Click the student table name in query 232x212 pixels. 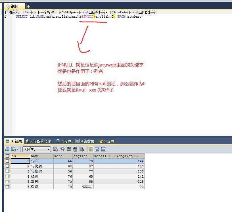(134, 16)
